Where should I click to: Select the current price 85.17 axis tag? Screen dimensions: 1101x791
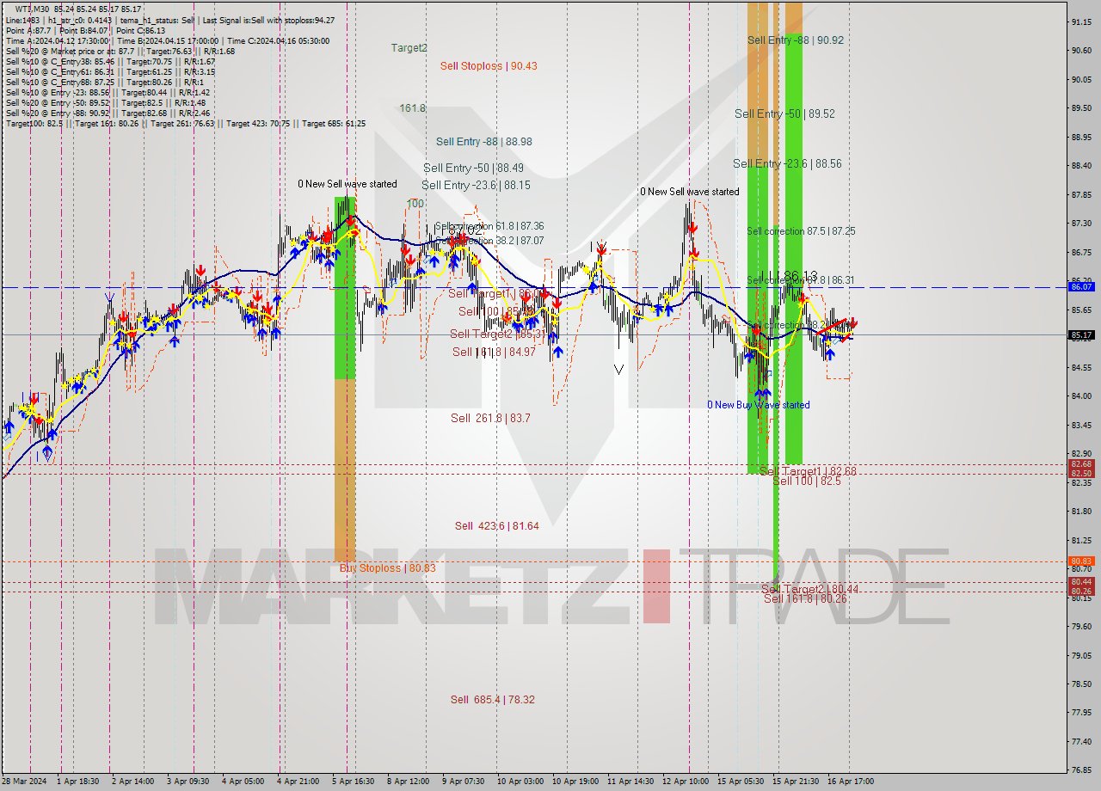coord(1081,335)
